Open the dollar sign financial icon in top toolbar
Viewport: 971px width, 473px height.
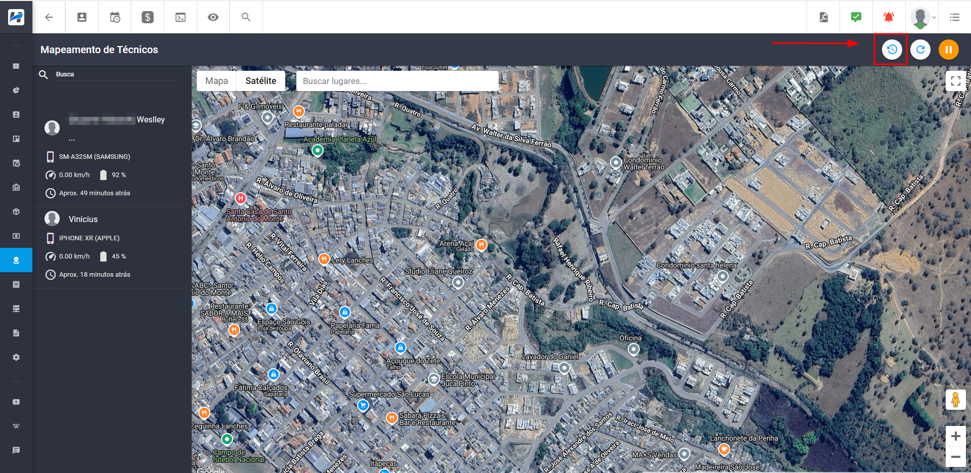point(148,17)
